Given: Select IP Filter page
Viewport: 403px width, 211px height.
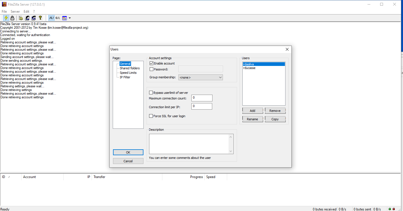Looking at the screenshot, I should click(125, 77).
